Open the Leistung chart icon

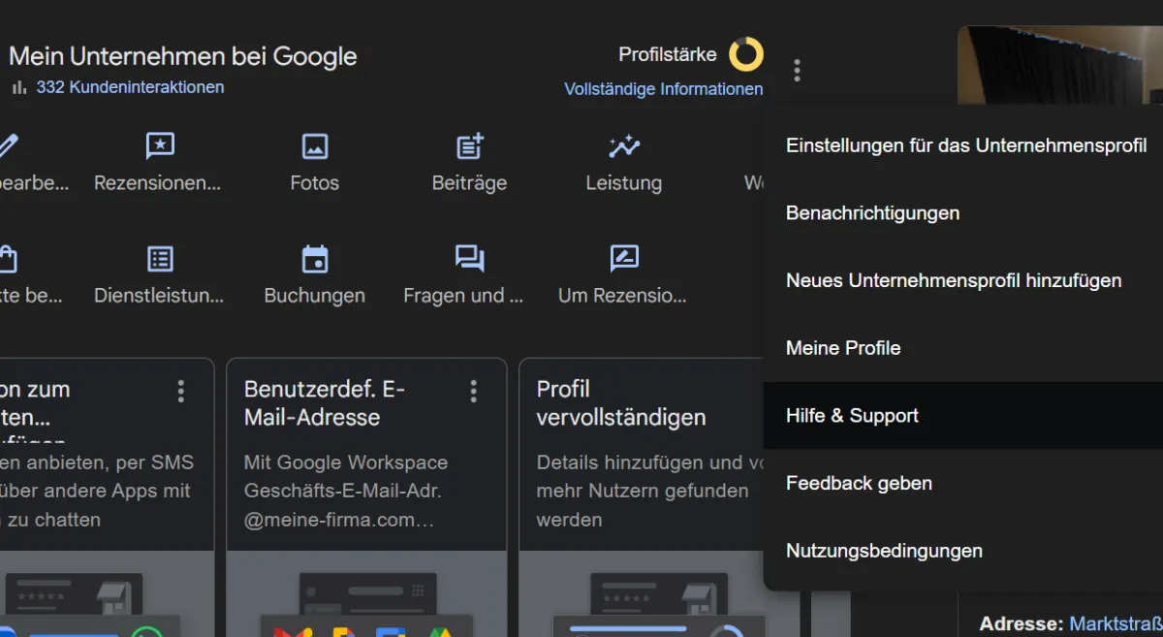[x=624, y=146]
